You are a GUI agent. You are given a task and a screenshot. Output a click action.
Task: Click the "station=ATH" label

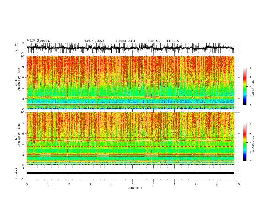click(126, 41)
